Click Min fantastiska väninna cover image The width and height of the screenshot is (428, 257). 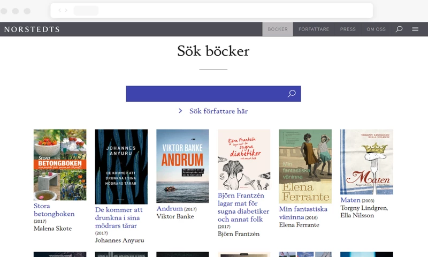pos(305,166)
